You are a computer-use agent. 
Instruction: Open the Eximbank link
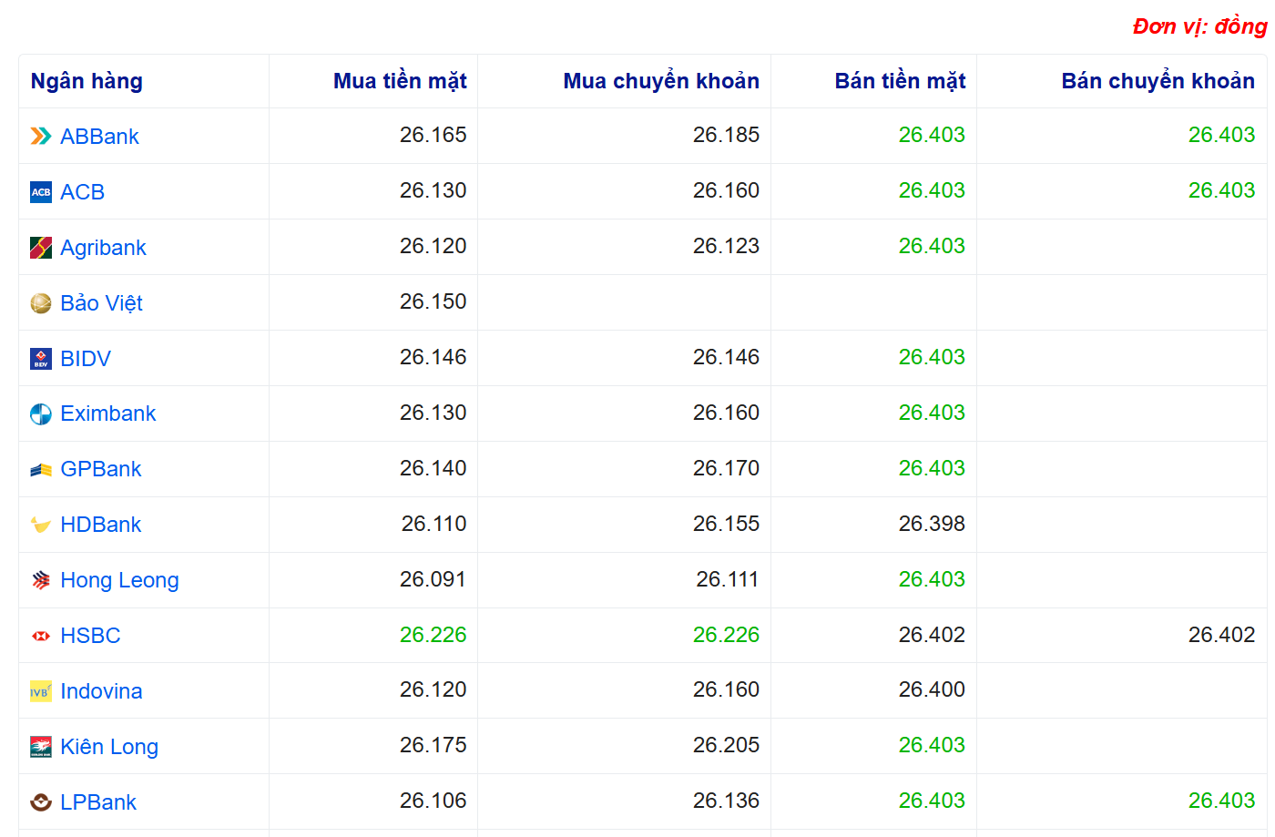click(x=108, y=413)
